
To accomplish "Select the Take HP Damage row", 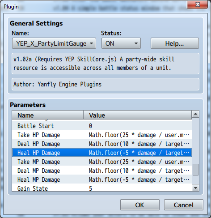I will click(102, 135).
